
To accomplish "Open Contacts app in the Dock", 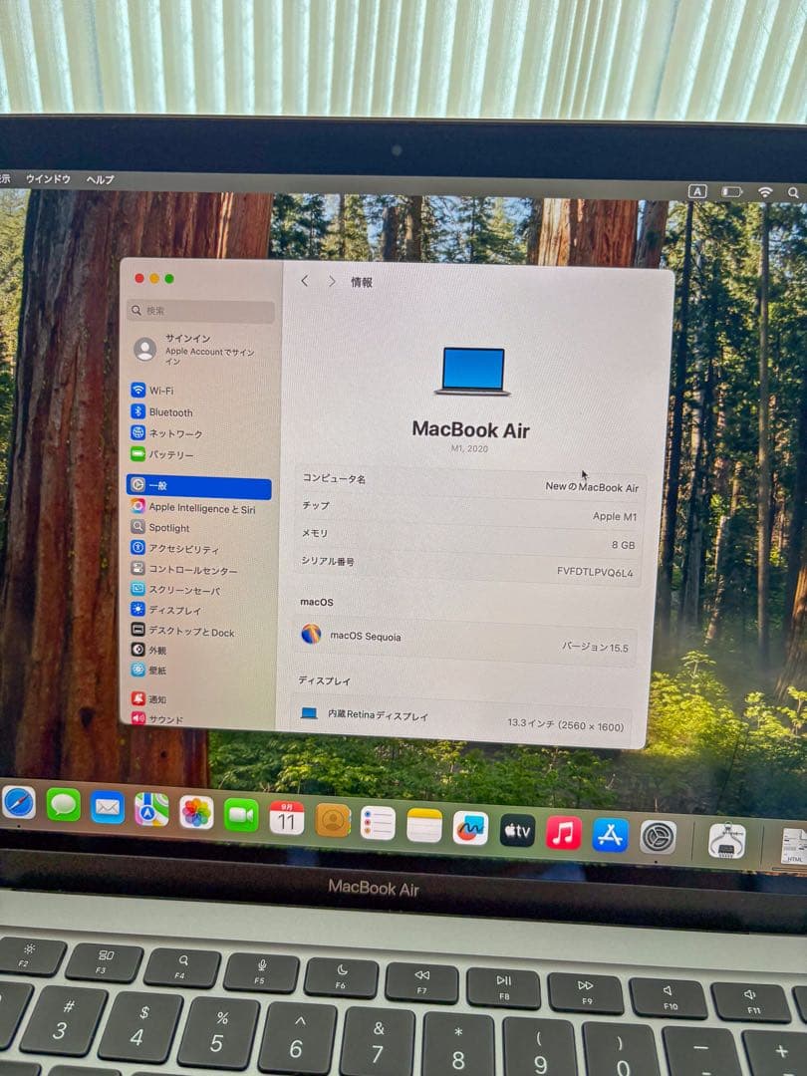I will click(333, 820).
